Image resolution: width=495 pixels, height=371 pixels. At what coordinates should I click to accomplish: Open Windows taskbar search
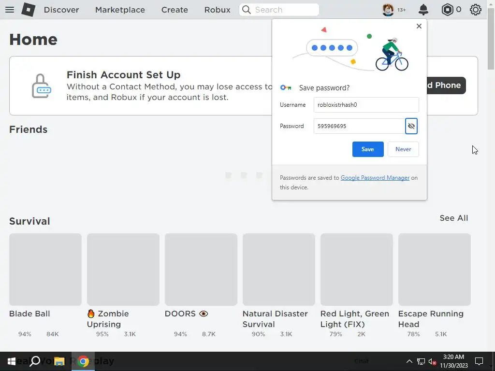coord(35,361)
